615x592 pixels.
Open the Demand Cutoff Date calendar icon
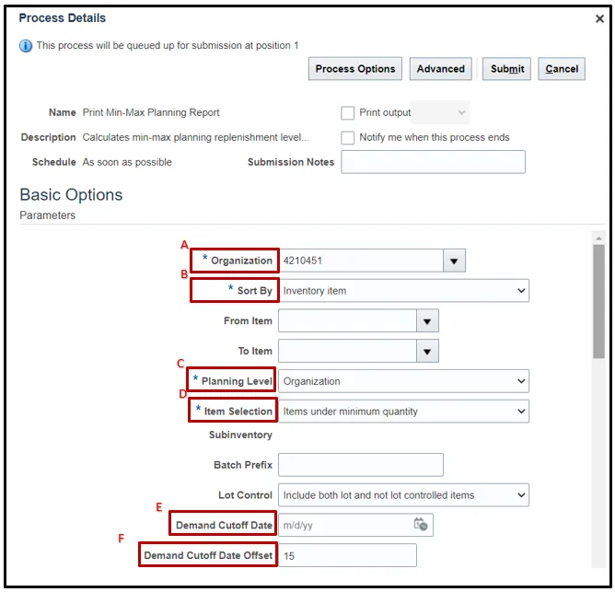[x=421, y=525]
